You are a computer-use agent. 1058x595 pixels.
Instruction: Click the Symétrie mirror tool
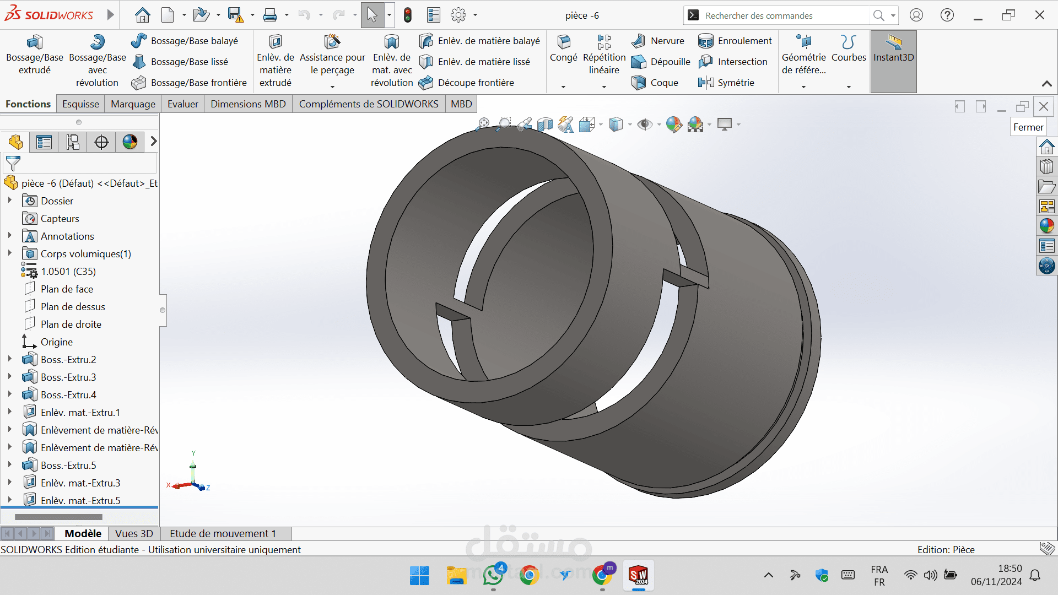point(726,83)
